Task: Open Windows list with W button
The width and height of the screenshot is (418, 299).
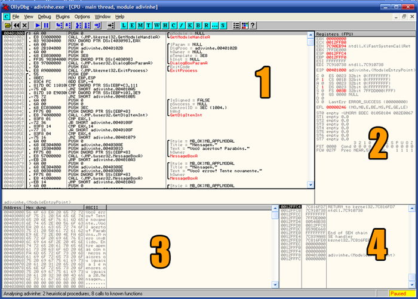Action: (156, 26)
